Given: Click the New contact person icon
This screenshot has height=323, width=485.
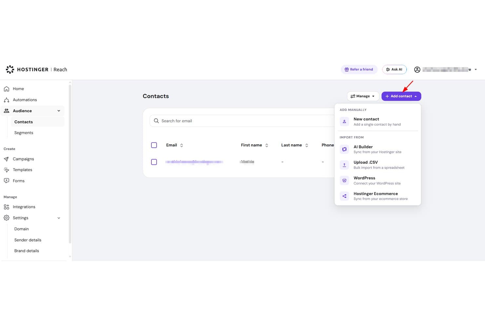Looking at the screenshot, I should coord(344,122).
